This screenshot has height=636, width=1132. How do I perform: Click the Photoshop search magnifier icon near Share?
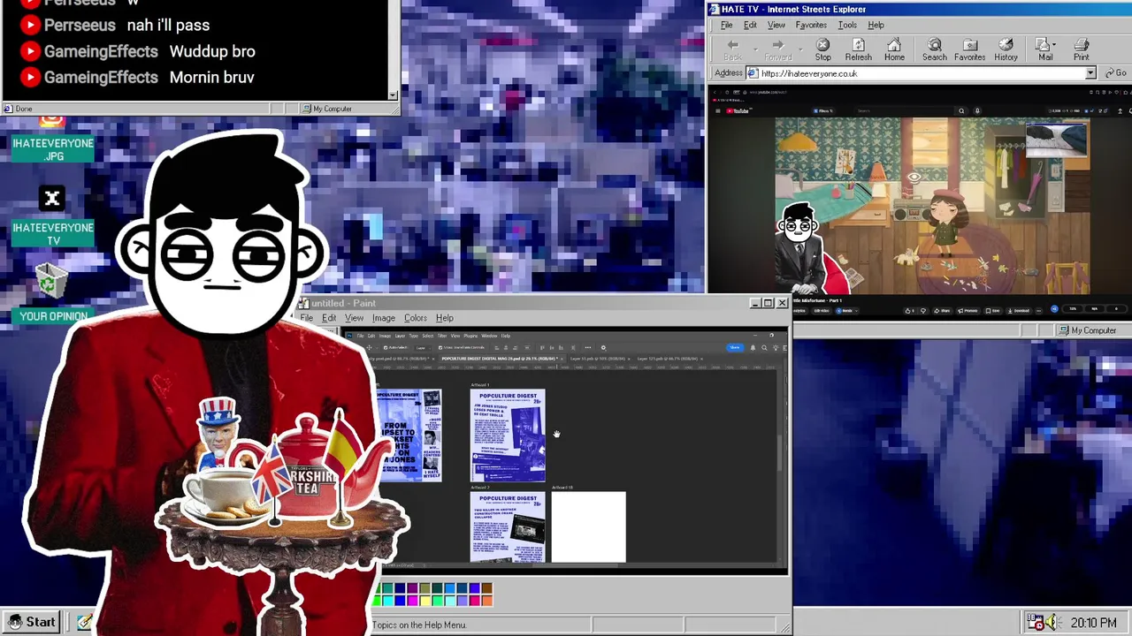click(x=764, y=347)
